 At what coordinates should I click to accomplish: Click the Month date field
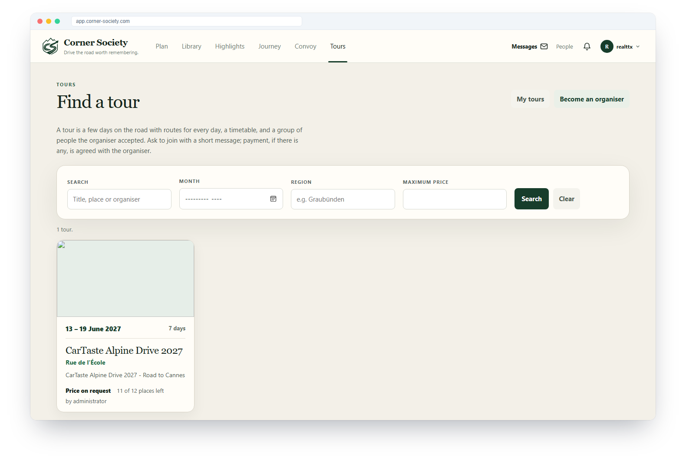pos(231,199)
